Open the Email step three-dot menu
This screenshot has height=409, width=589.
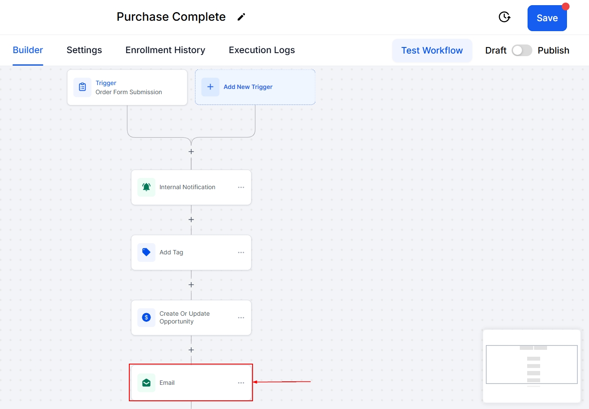coord(241,383)
